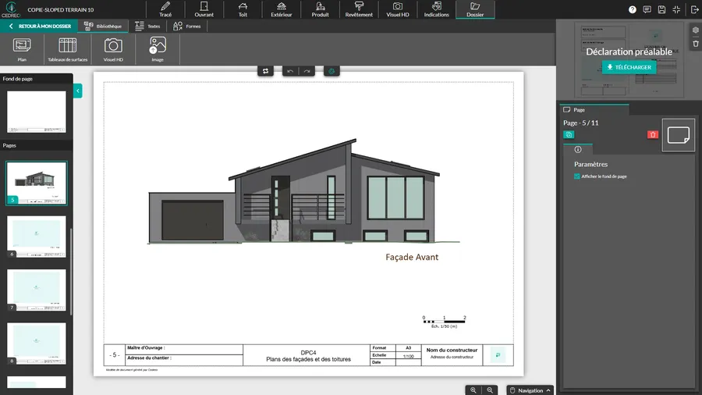Select the scale bar Éch. 1/50
Image resolution: width=702 pixels, height=395 pixels.
coord(444,322)
